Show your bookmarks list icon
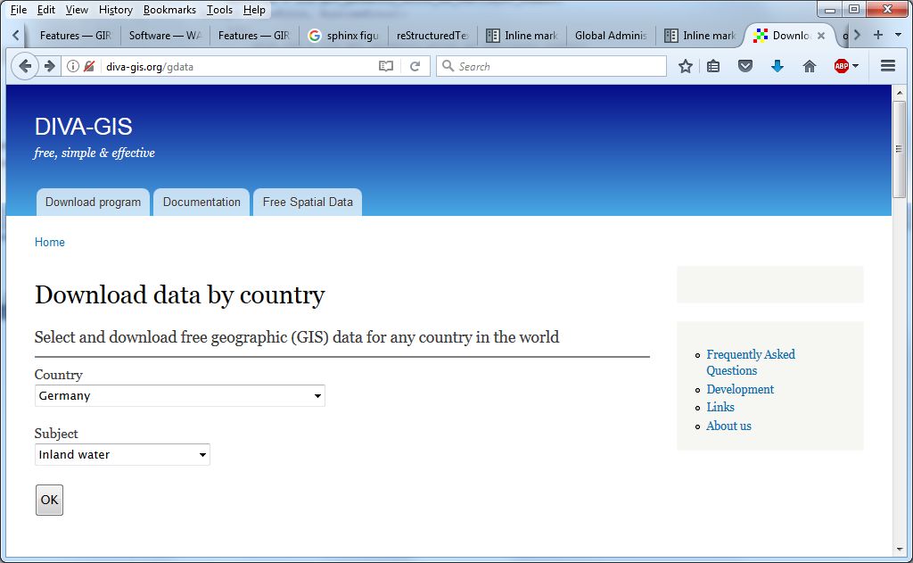The height and width of the screenshot is (563, 913). (713, 66)
